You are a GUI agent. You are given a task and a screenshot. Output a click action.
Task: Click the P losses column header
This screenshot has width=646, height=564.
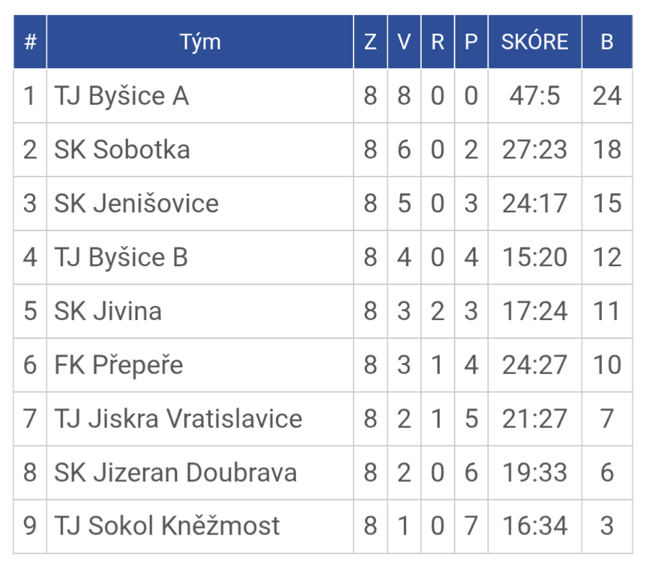pos(471,42)
